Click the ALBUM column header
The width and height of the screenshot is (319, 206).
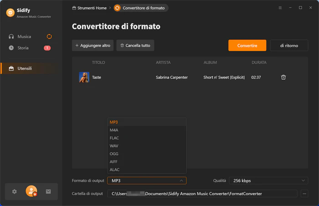point(210,62)
